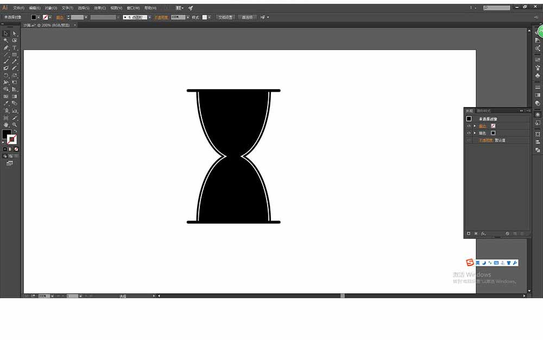Select the Free Transform tool
The image size is (543, 340).
pos(15,83)
